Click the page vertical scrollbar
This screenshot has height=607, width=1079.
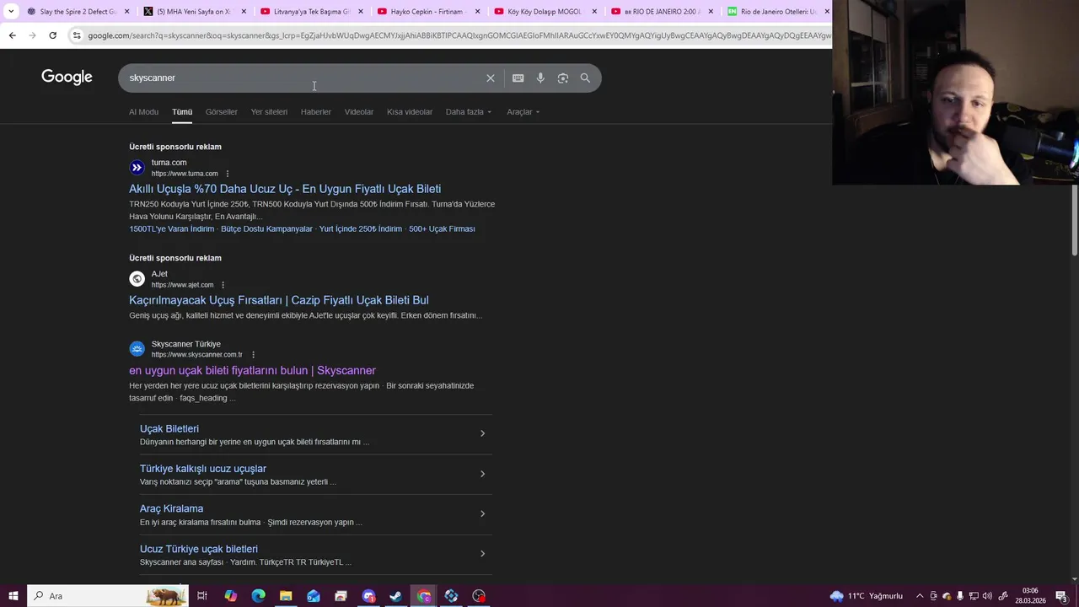click(x=1074, y=219)
